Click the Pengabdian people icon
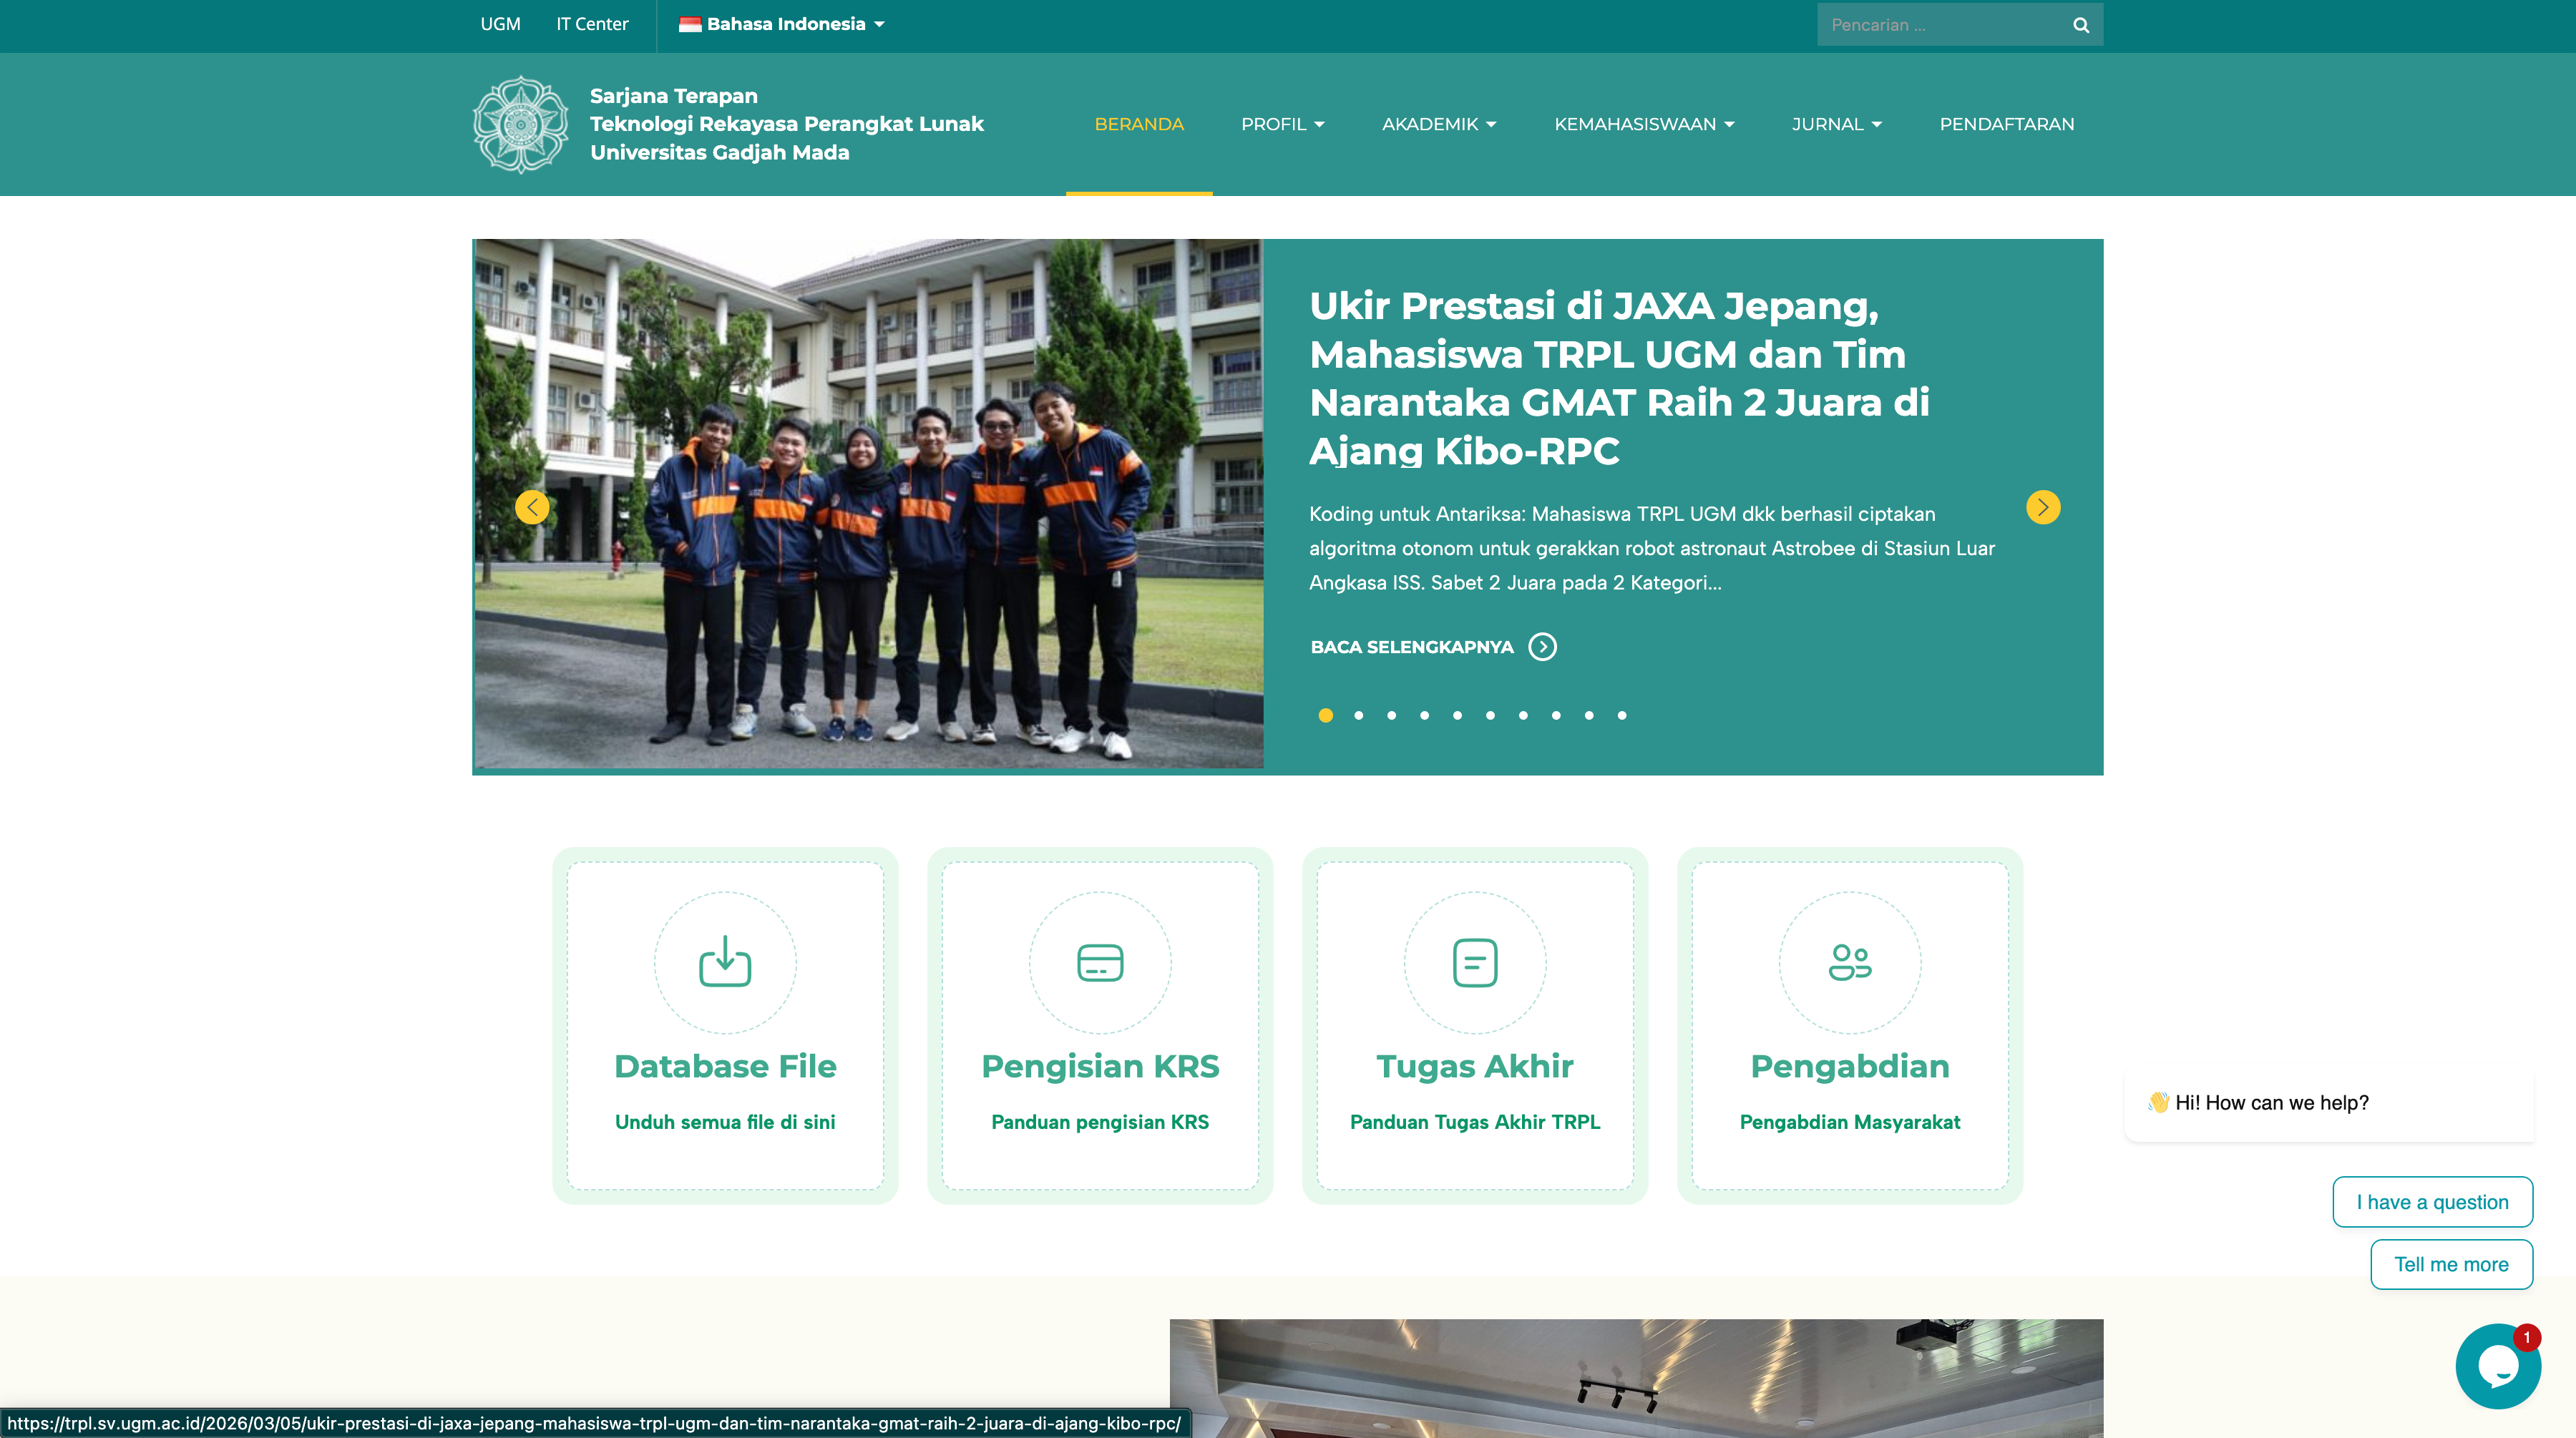This screenshot has width=2576, height=1438. point(1850,962)
